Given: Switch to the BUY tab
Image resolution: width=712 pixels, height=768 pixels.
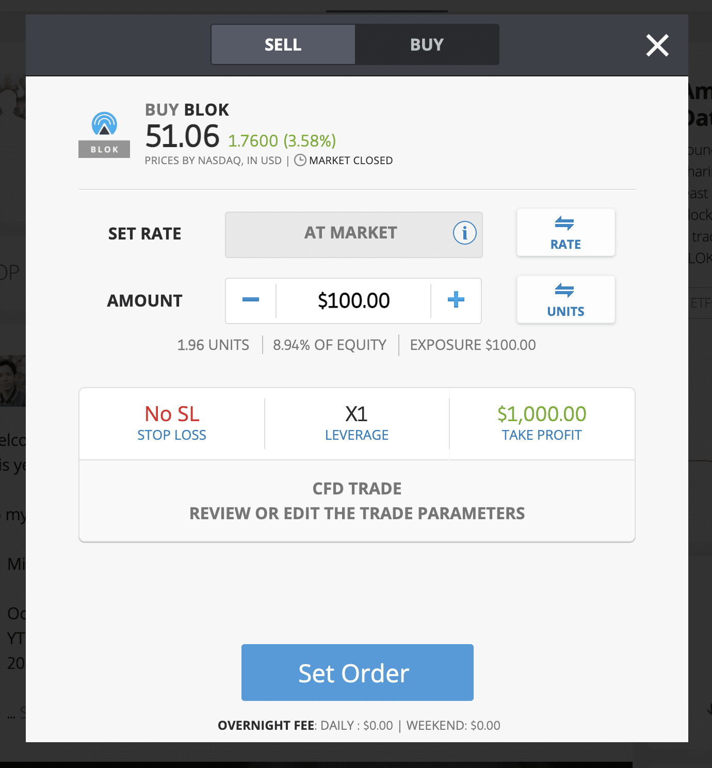Looking at the screenshot, I should click(x=427, y=45).
